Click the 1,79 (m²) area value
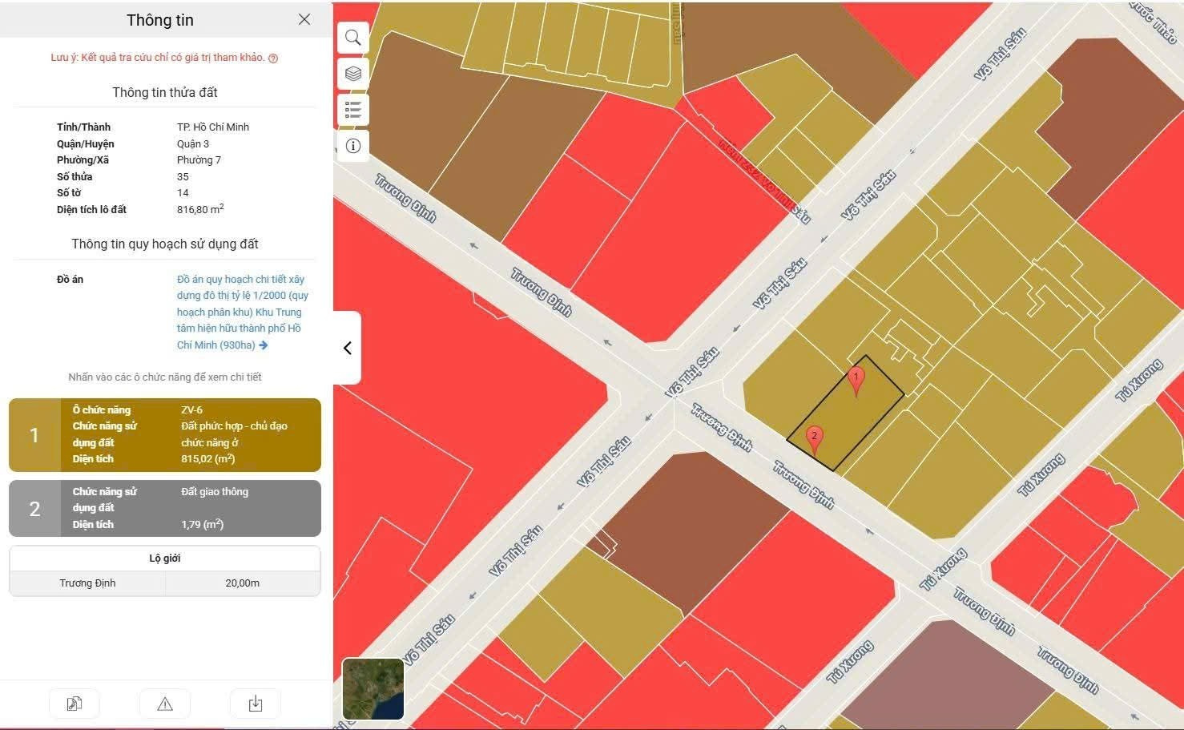Viewport: 1184px width, 730px height. tap(202, 525)
